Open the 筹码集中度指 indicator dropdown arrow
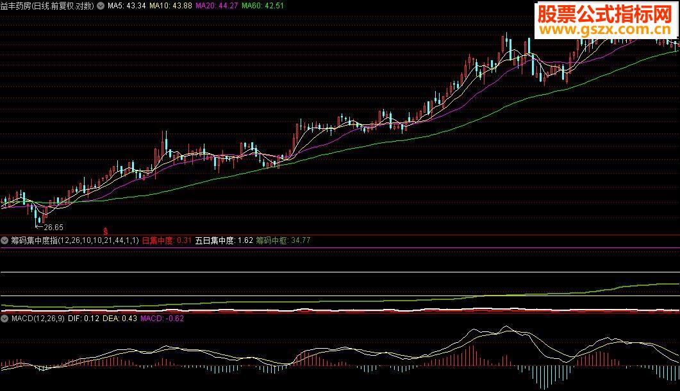 (4, 240)
